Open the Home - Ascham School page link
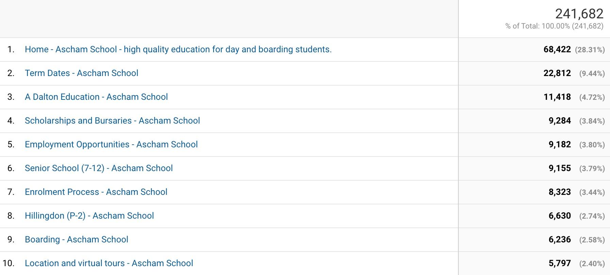610x275 pixels. 178,50
